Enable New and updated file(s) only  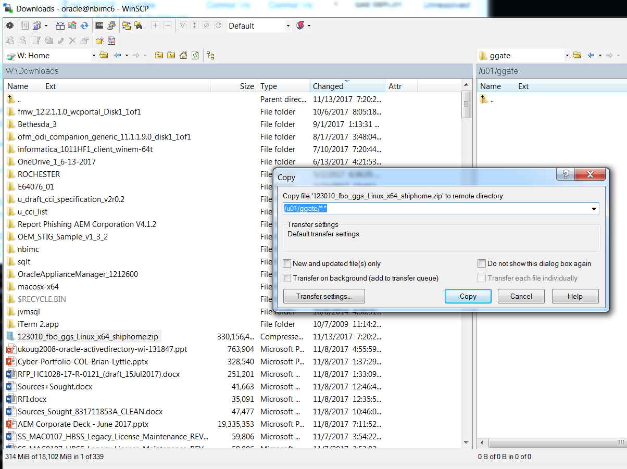click(x=287, y=263)
